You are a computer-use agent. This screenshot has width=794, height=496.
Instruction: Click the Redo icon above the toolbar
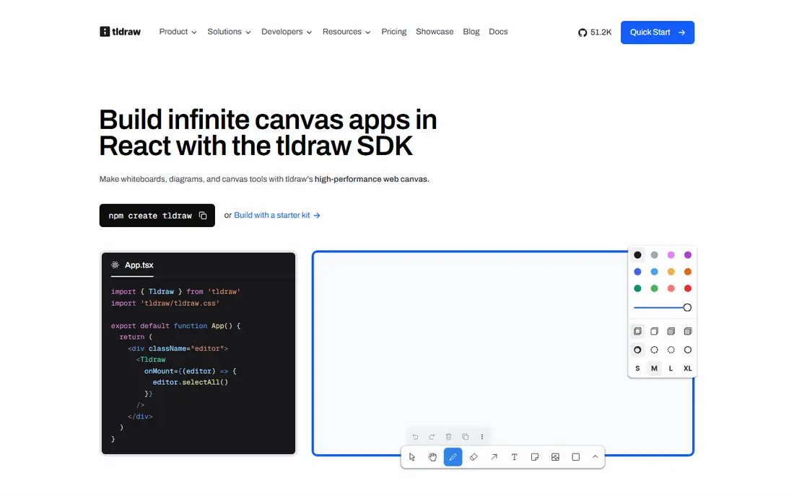pyautogui.click(x=432, y=437)
